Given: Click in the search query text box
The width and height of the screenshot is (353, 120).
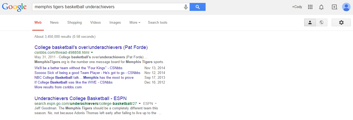Looking at the screenshot, I should pyautogui.click(x=107, y=7).
